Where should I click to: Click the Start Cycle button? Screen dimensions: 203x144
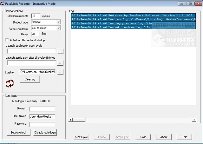coord(81,137)
